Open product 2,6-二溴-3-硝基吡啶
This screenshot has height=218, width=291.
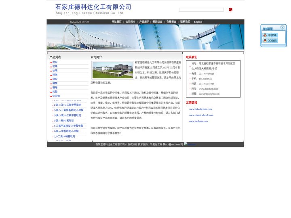point(65,136)
